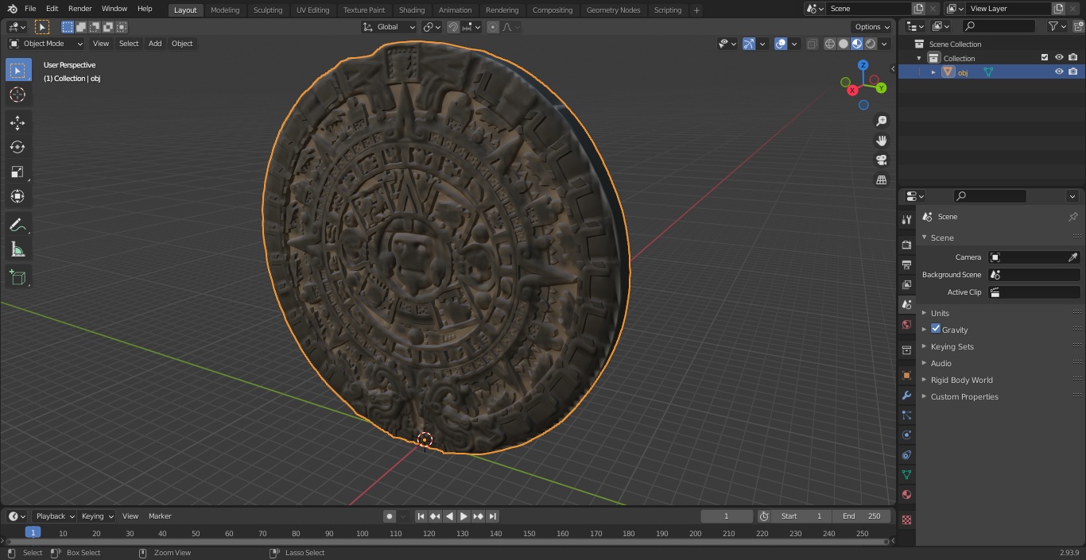The width and height of the screenshot is (1086, 560).
Task: Expand the obj item in outliner
Action: [933, 72]
